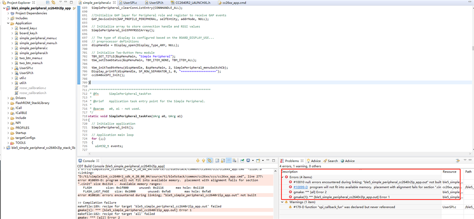The image size is (474, 219).
Task: Collapse the Application folder
Action: point(8,23)
